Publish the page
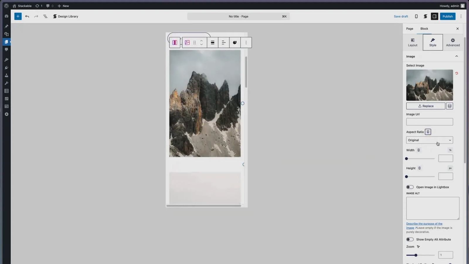Viewport: 469px width, 264px height. [x=448, y=16]
